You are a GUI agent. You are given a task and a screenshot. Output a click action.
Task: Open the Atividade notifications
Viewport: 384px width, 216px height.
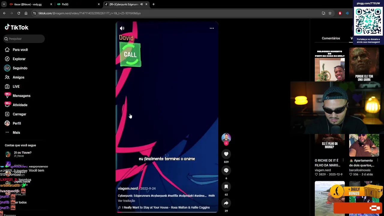(20, 105)
